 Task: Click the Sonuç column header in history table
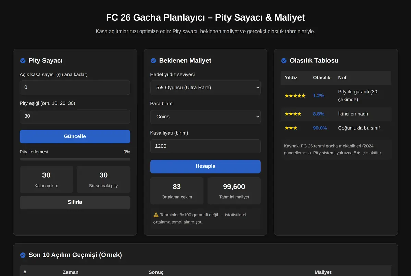coord(156,272)
